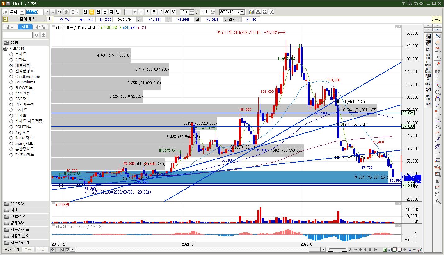Expand the 사용자지표 section in left panel
This screenshot has width=444, height=255.
pos(26,230)
